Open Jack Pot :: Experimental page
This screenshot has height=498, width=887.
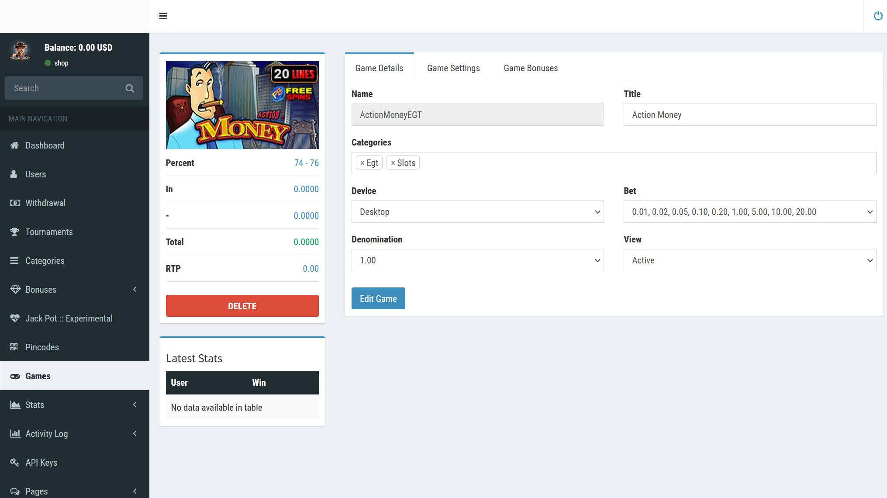pos(75,318)
